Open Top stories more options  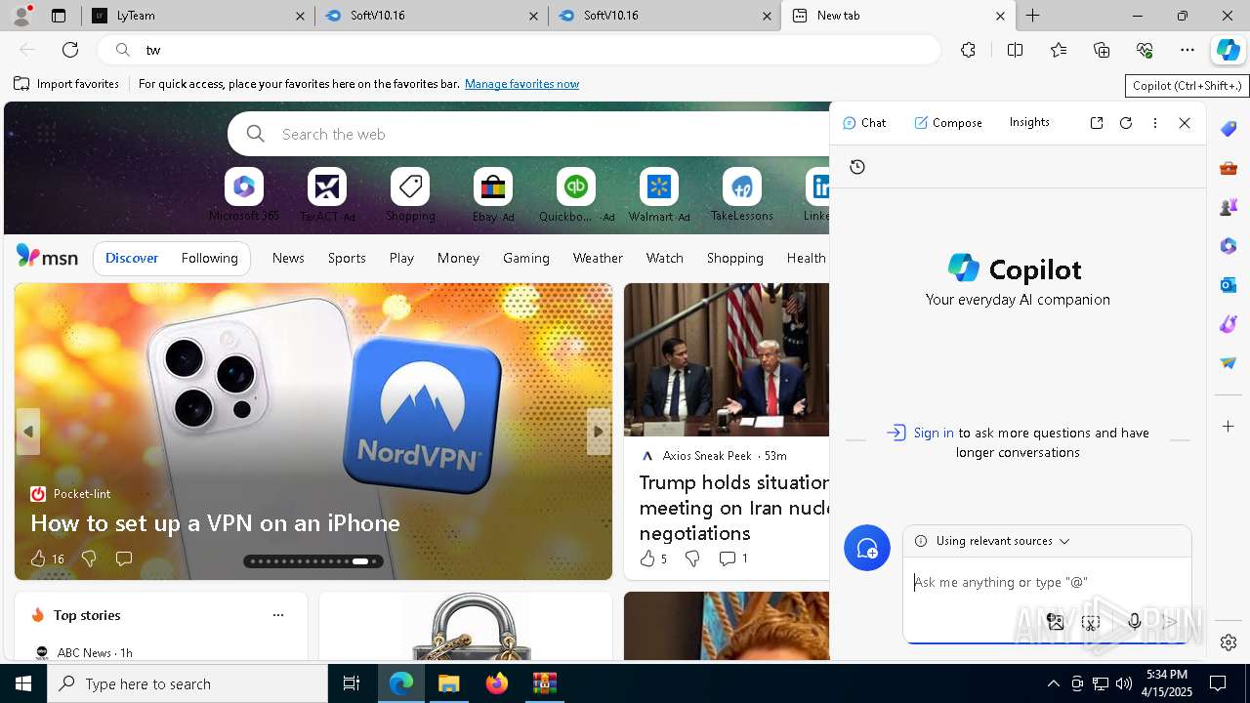[x=278, y=615]
